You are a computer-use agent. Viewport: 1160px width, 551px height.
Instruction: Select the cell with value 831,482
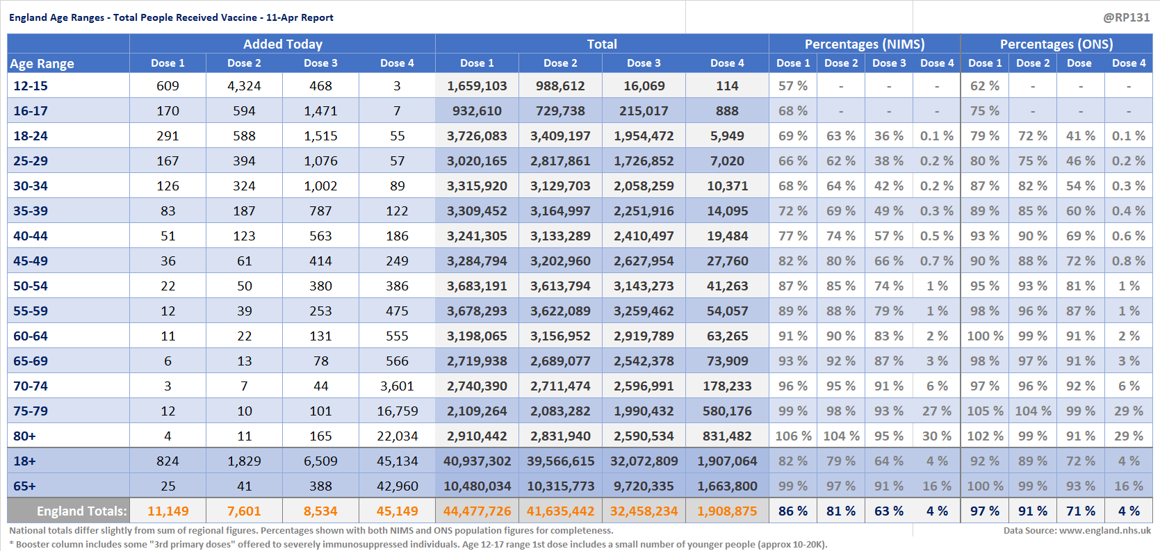click(x=727, y=436)
